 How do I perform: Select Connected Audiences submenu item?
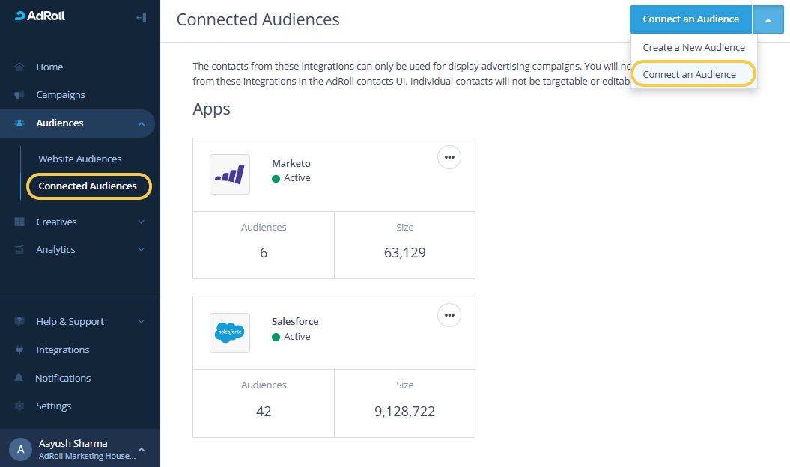point(88,186)
